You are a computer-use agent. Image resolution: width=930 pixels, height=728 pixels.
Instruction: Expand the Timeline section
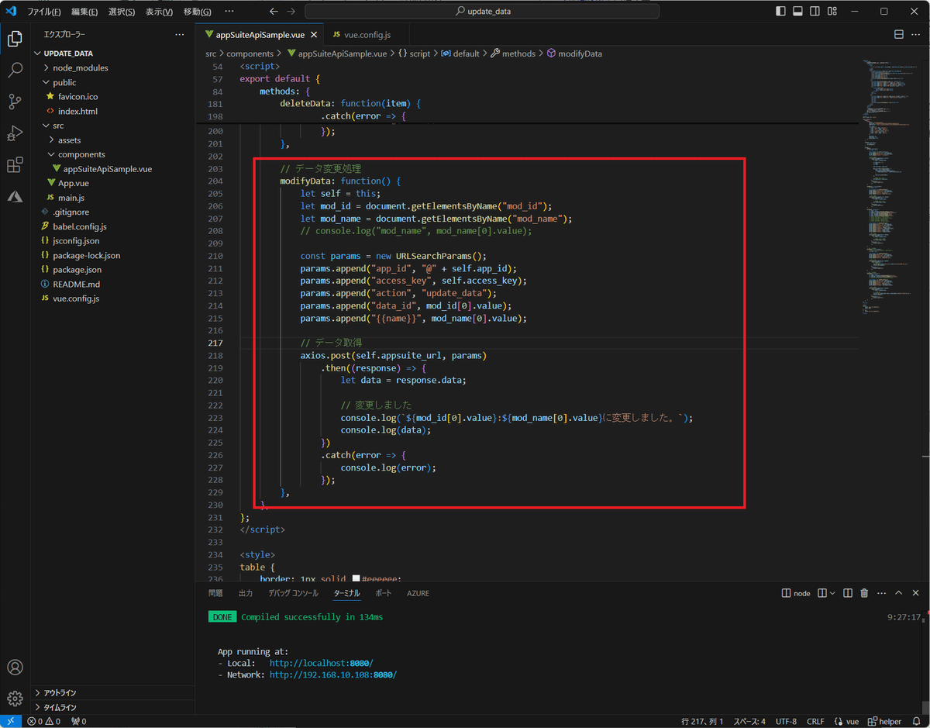point(112,707)
